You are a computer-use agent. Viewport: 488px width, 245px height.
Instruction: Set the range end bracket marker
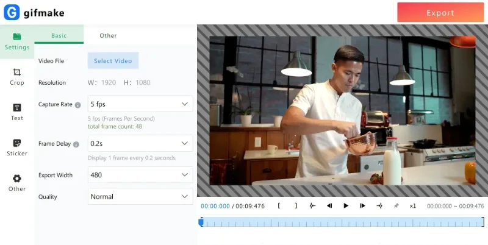point(296,206)
